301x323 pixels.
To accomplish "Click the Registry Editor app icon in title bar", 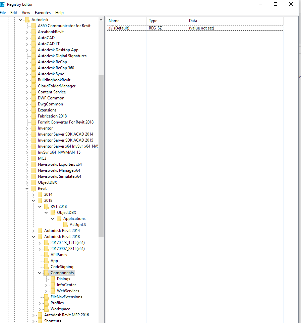I will tap(2, 4).
